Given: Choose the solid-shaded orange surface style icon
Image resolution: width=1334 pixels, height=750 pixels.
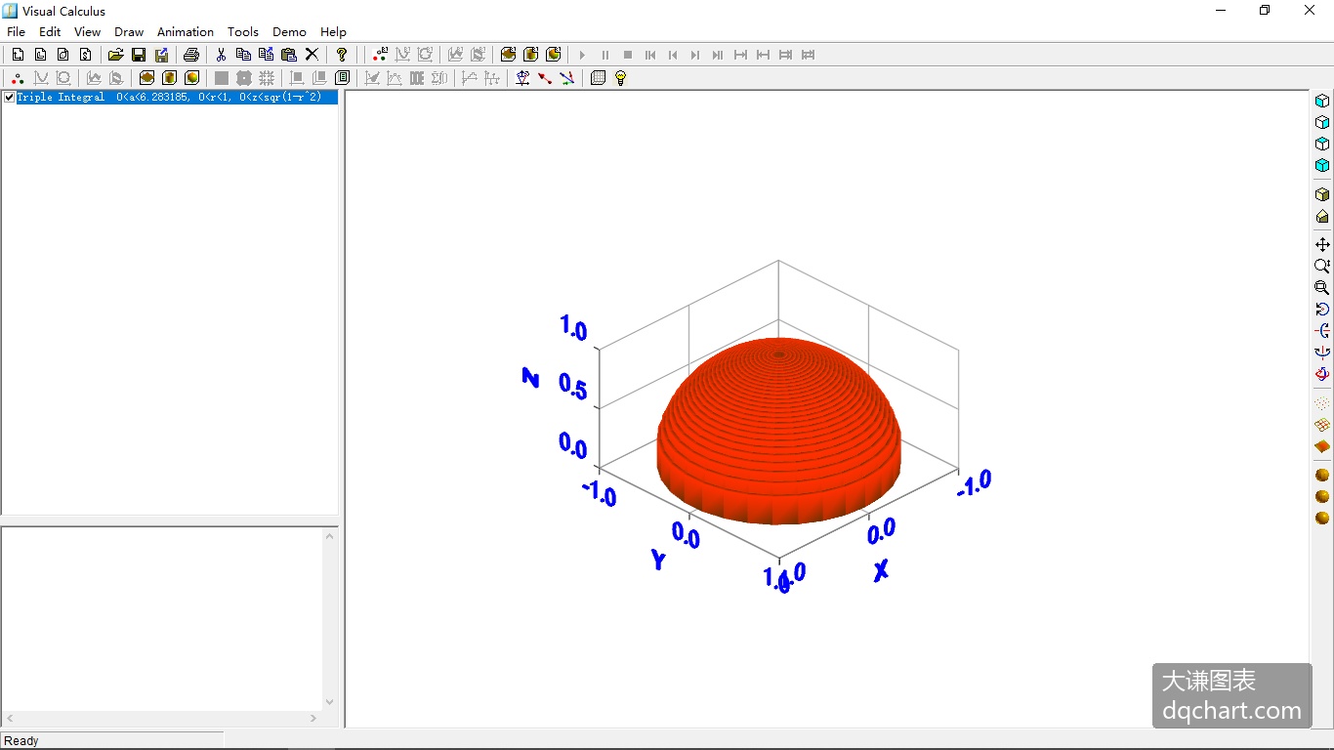Looking at the screenshot, I should pyautogui.click(x=1322, y=446).
